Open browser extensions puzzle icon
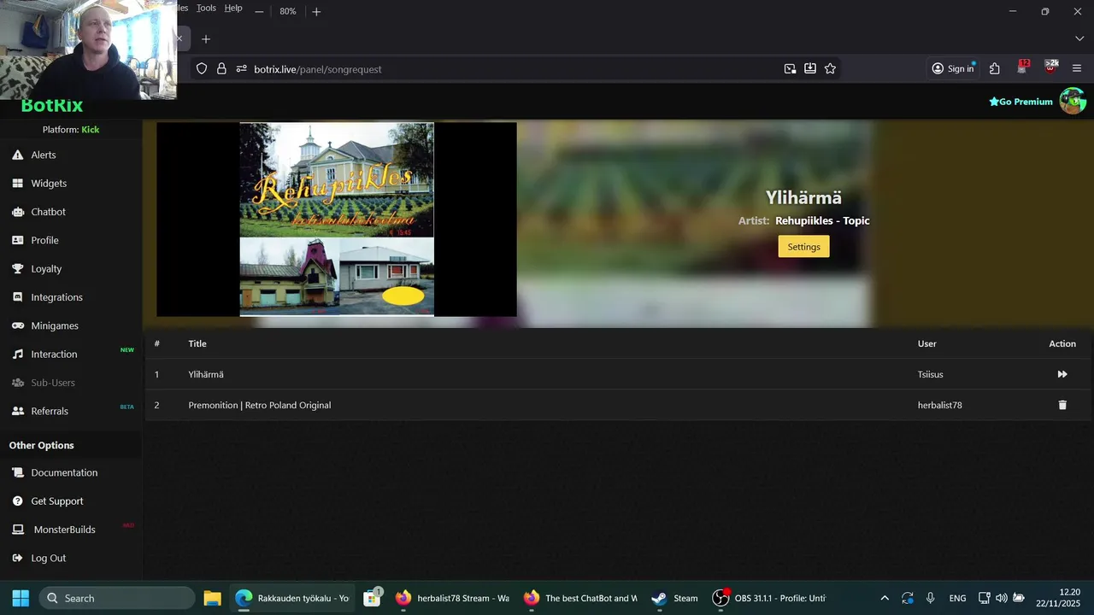The image size is (1094, 615). point(995,68)
